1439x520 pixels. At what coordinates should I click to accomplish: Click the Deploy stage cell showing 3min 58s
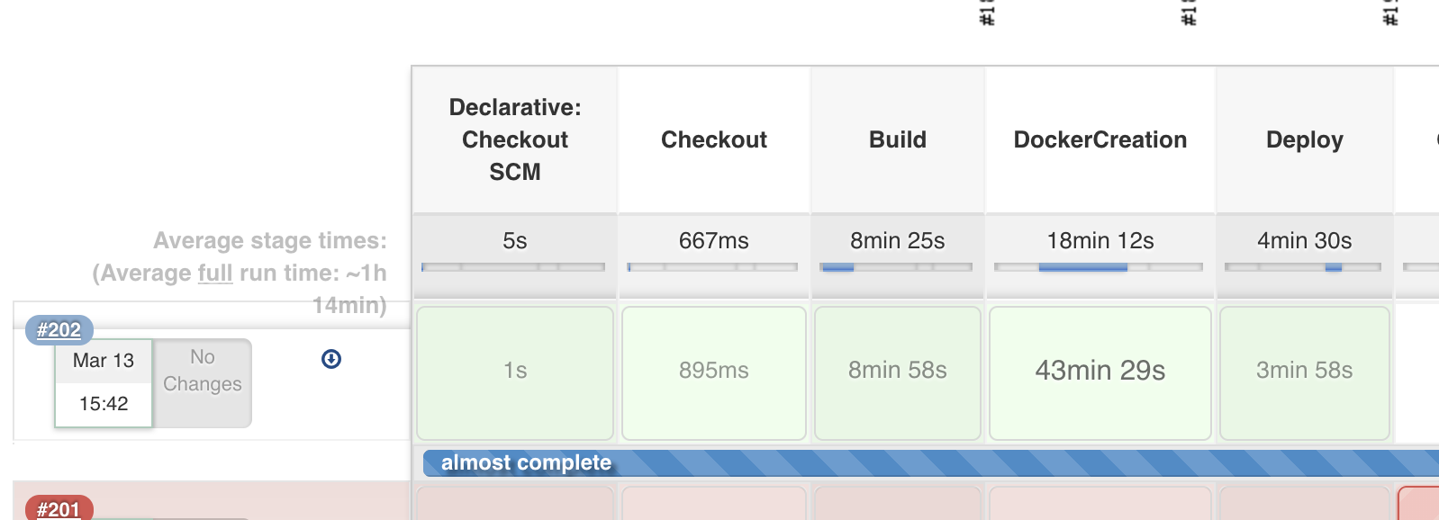point(1304,371)
